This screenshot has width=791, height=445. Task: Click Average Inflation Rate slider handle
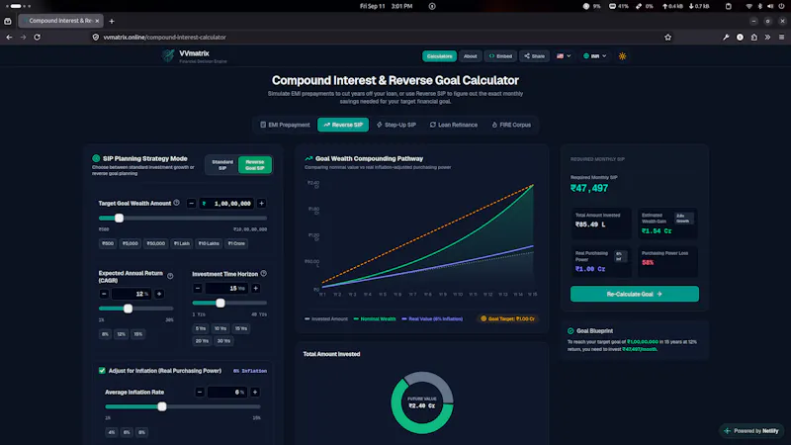click(162, 406)
